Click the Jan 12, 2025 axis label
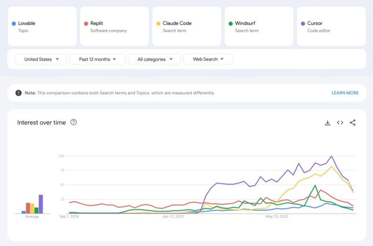This screenshot has width=373, height=246. pos(173,216)
